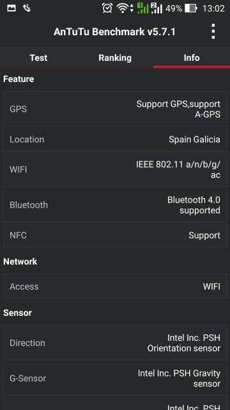Tap the Network Access WIFI row
230x410 pixels.
115,286
